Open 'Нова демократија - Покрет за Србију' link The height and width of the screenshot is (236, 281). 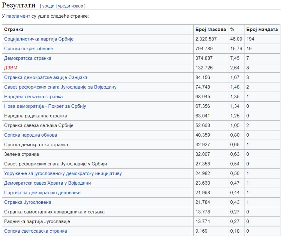[x=45, y=106]
